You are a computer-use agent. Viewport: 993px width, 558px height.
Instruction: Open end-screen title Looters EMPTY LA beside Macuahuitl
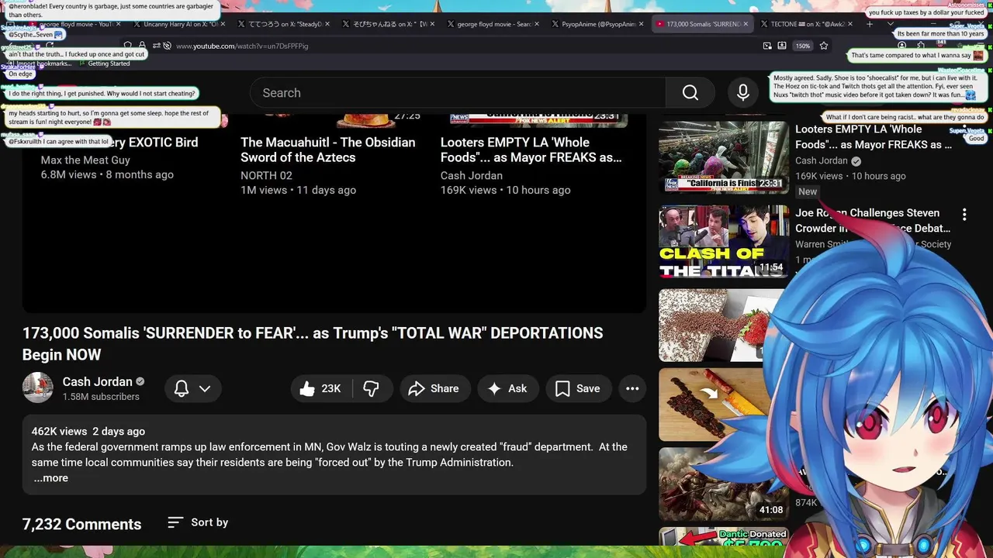[x=531, y=150]
